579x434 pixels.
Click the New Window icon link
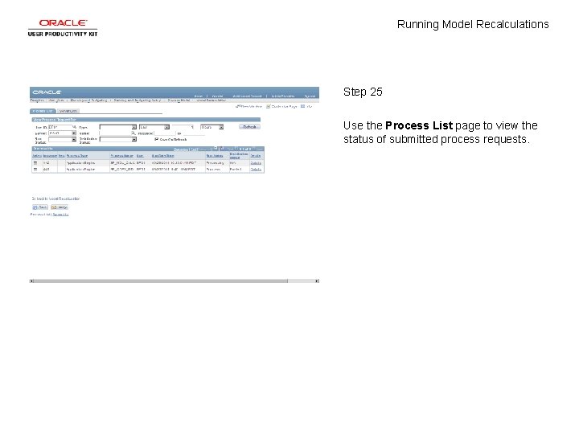tap(249, 106)
